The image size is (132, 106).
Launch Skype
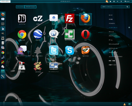pyautogui.click(x=70, y=50)
